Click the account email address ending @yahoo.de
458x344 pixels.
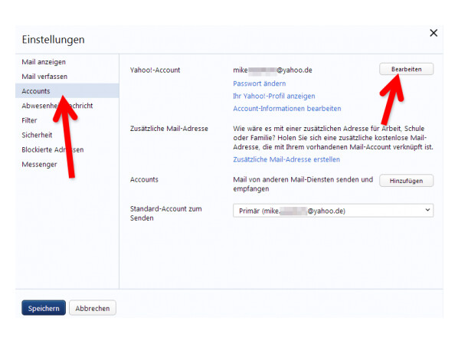point(273,70)
